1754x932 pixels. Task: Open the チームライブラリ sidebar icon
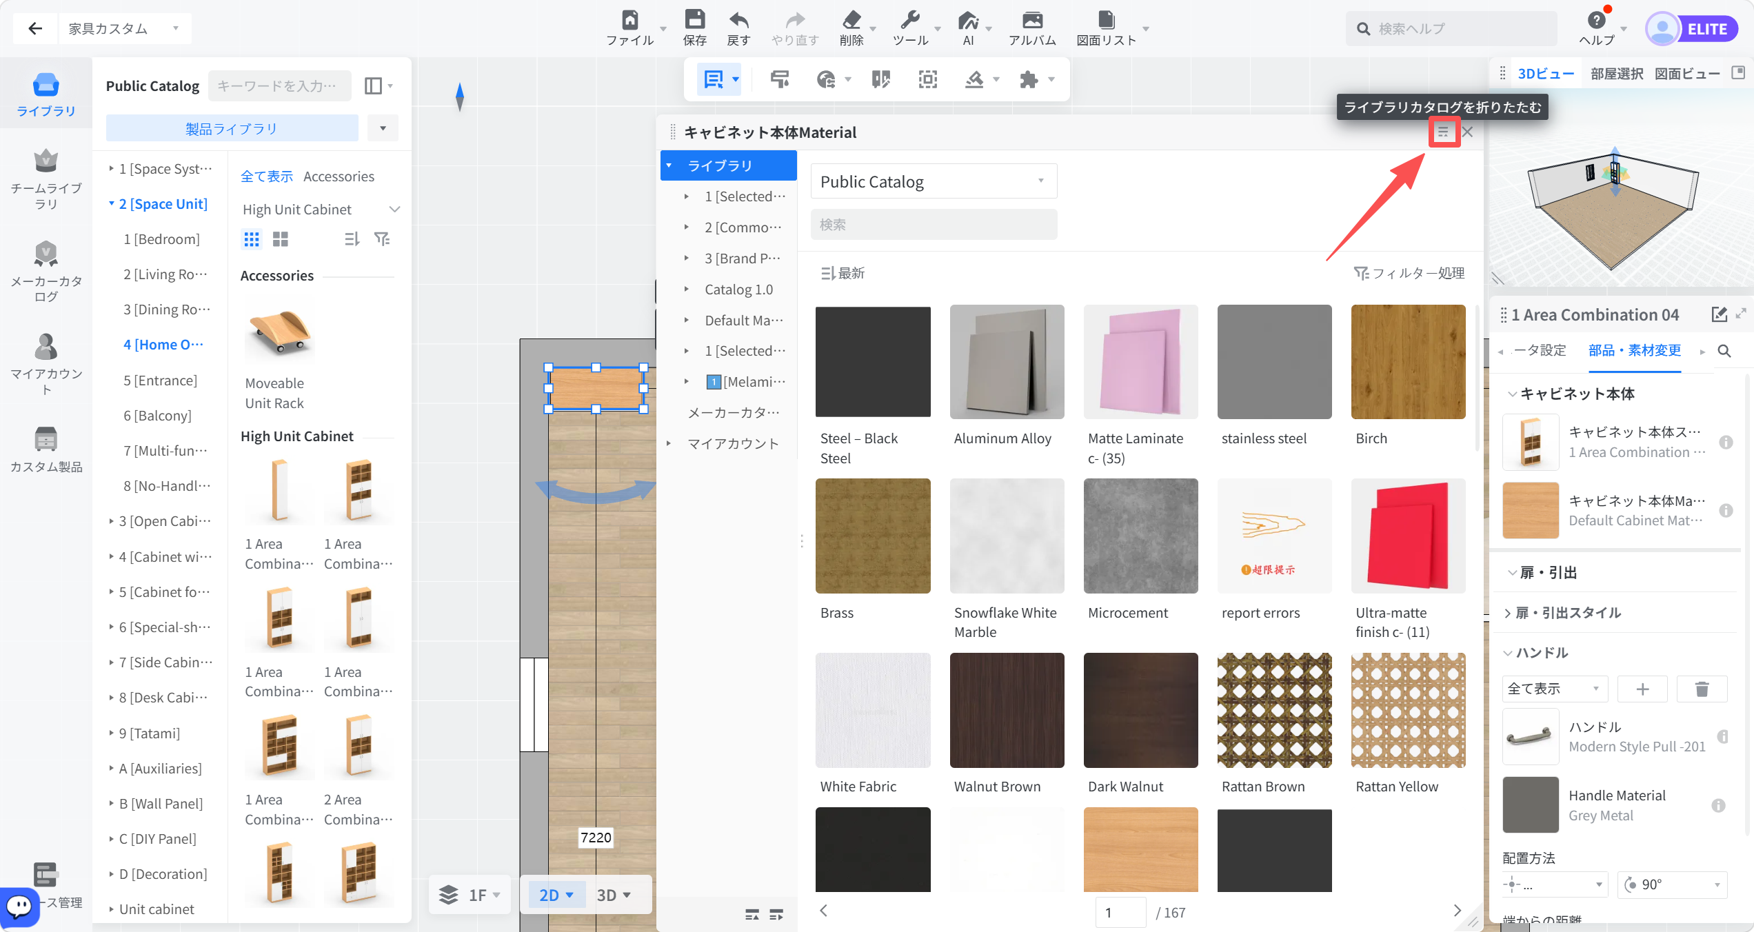tap(46, 161)
